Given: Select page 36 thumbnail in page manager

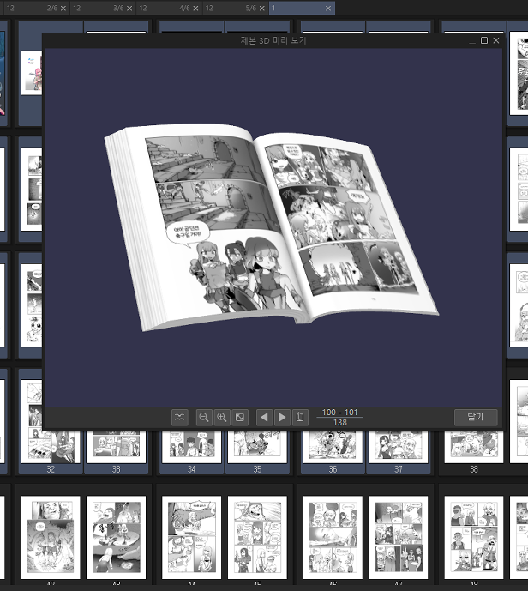Looking at the screenshot, I should (333, 447).
